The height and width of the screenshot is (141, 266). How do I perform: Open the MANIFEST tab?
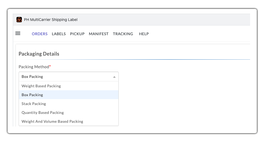pyautogui.click(x=98, y=34)
